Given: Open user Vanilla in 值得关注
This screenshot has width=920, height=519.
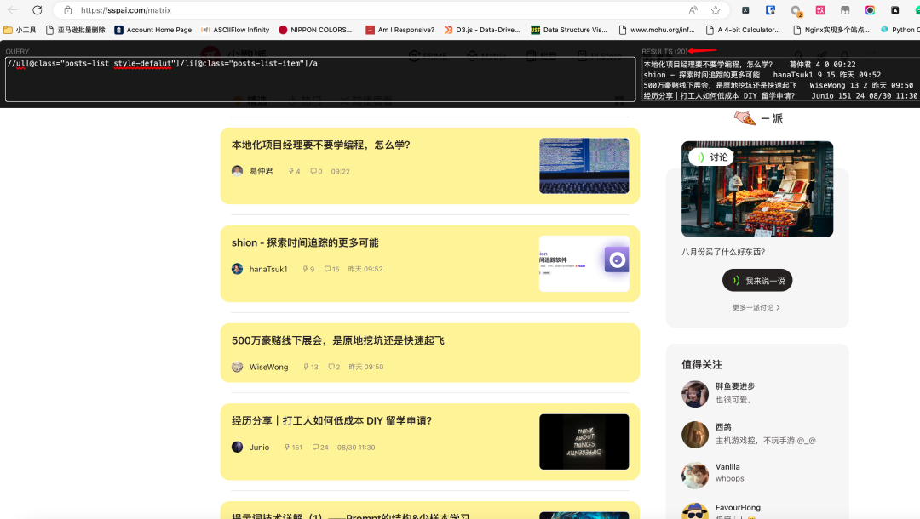Looking at the screenshot, I should click(x=727, y=467).
